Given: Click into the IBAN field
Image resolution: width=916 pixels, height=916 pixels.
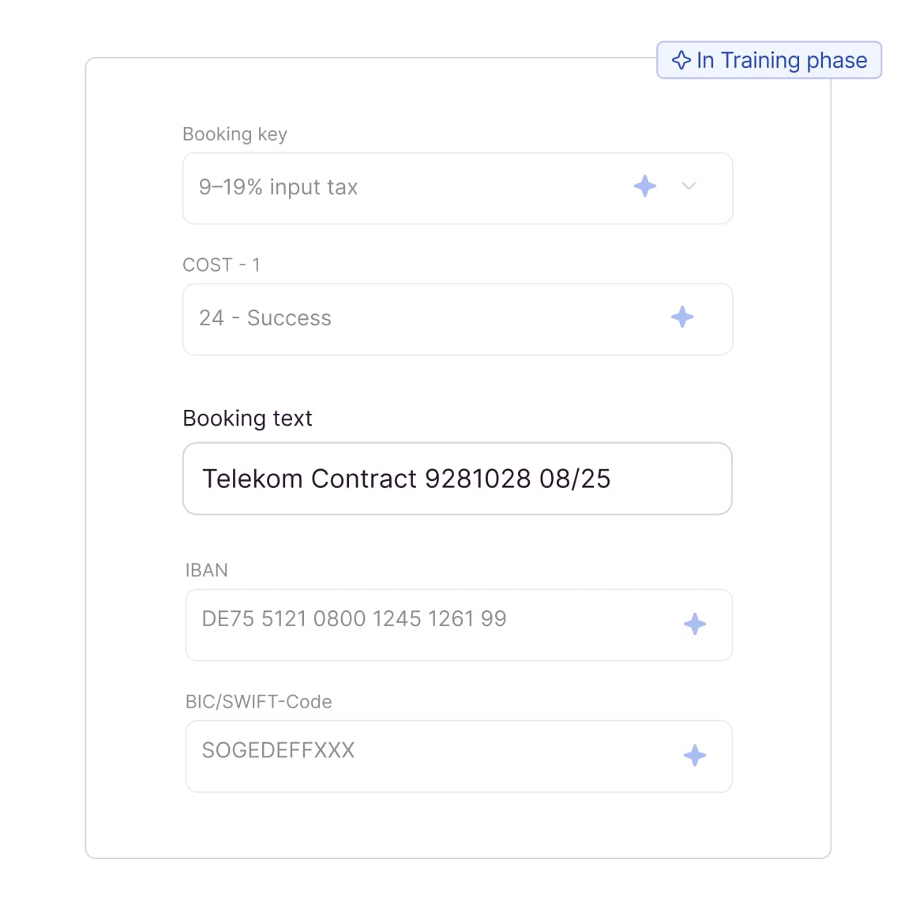Looking at the screenshot, I should pos(426,624).
